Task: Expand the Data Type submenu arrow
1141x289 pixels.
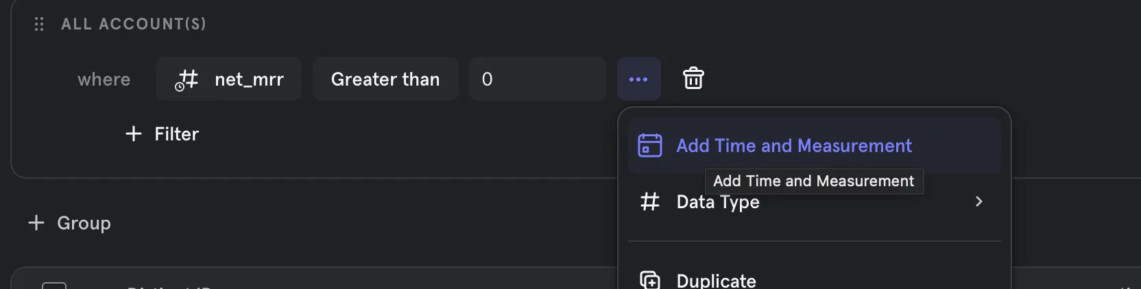Action: (x=978, y=201)
